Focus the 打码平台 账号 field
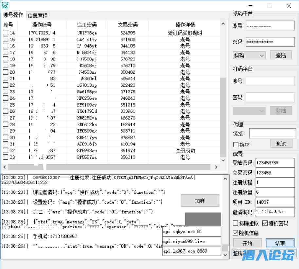The width and height of the screenshot is (299, 269). tap(270, 81)
